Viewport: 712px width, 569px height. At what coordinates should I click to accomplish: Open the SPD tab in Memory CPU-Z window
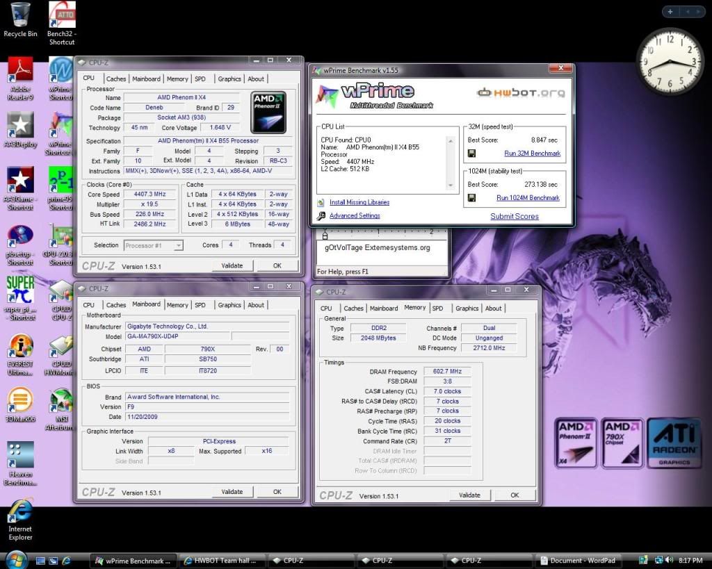point(437,308)
